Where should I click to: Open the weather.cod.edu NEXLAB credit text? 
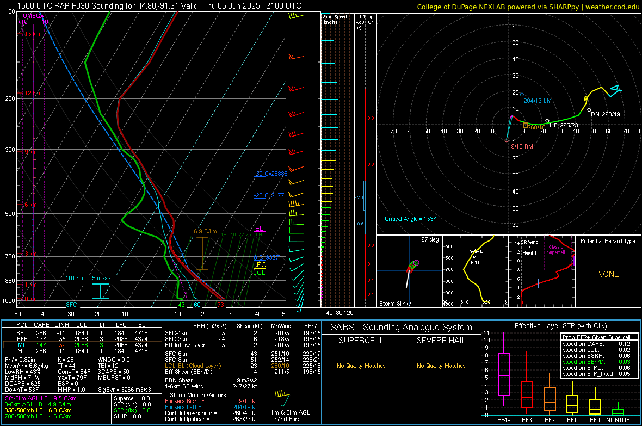[528, 7]
